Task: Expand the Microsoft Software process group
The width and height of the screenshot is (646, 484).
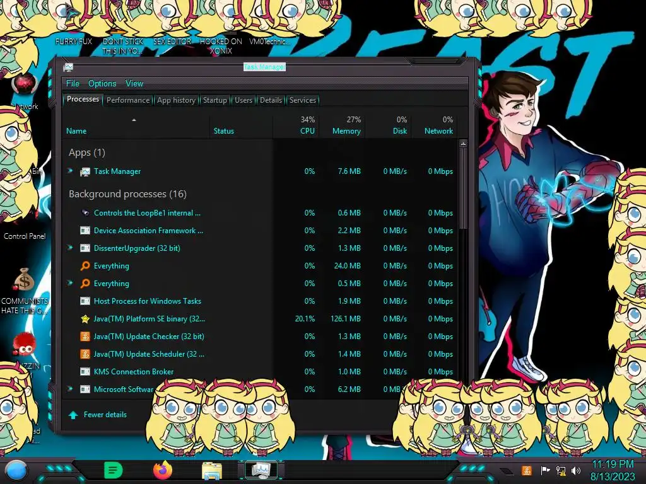Action: pos(70,389)
